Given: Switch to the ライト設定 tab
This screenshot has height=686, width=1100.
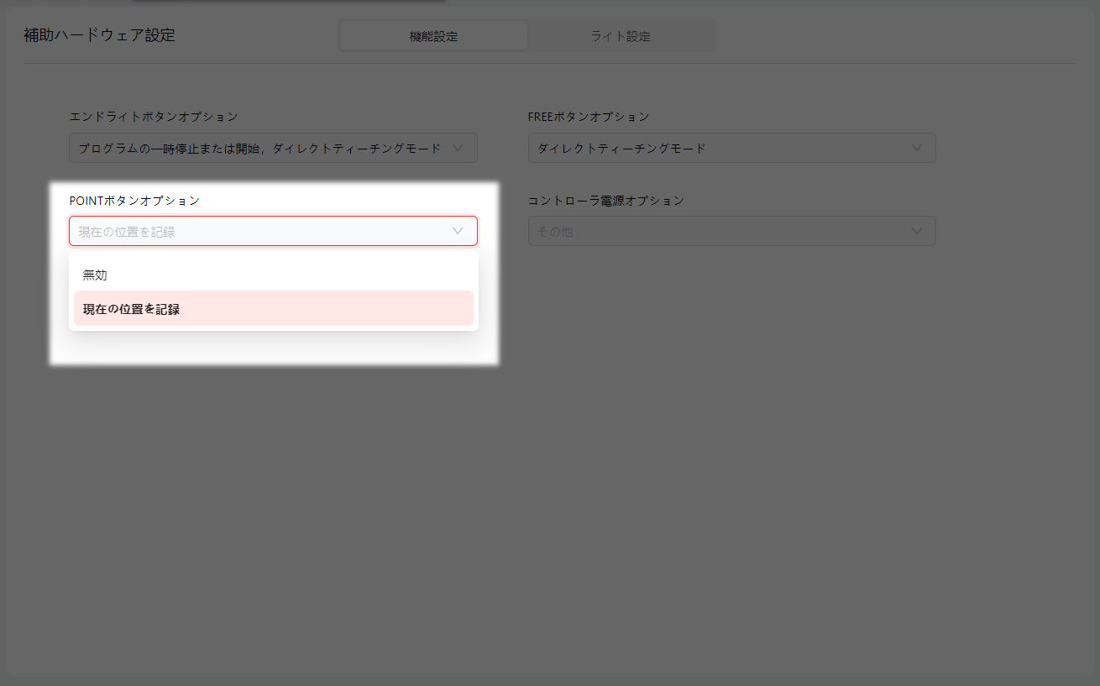Looking at the screenshot, I should pyautogui.click(x=621, y=36).
